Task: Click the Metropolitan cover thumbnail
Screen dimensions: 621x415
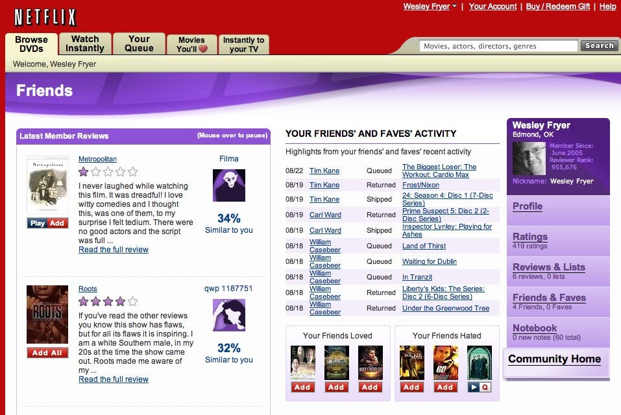Action: coord(47,185)
